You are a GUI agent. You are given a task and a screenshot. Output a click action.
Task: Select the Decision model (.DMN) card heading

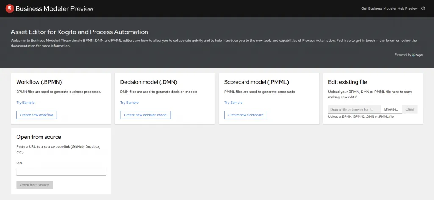tap(149, 82)
